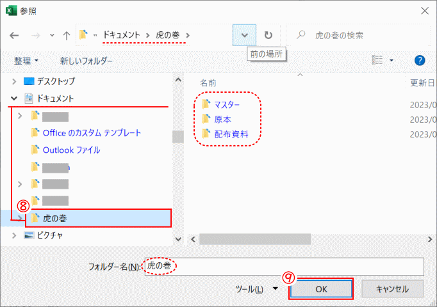This screenshot has height=307, width=437.
Task: Click ドキュメント in the address breadcrumb
Action: 122,35
